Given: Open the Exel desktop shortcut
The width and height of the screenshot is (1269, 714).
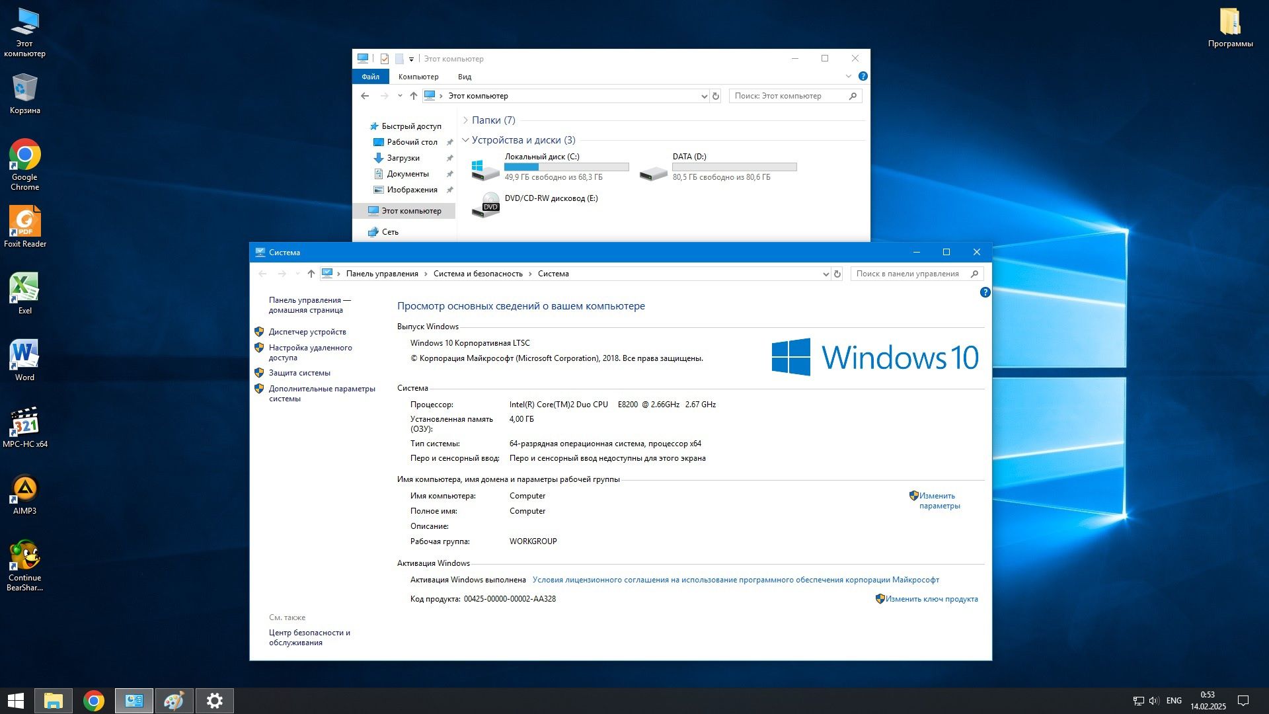Looking at the screenshot, I should (24, 294).
